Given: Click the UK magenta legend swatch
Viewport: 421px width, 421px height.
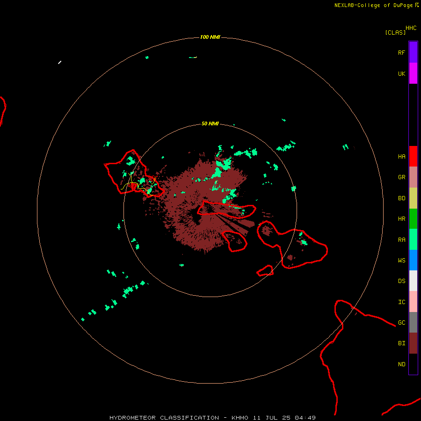Looking at the screenshot, I should pyautogui.click(x=413, y=73).
